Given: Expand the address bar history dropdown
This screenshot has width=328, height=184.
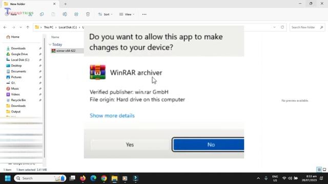Looking at the screenshot, I should (x=274, y=27).
